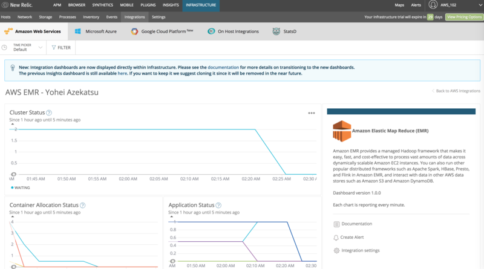The image size is (484, 269).
Task: Click View Pricing Options button
Action: coord(464,17)
